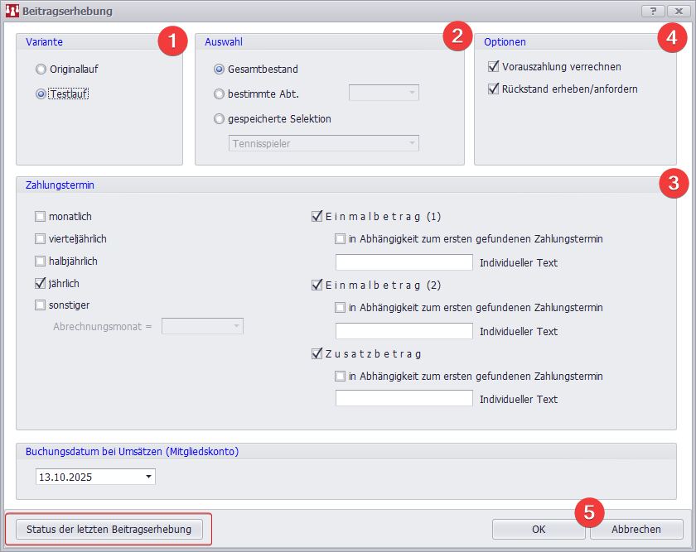This screenshot has height=552, width=696.
Task: Enable the monatlich payment checkbox
Action: click(x=41, y=217)
